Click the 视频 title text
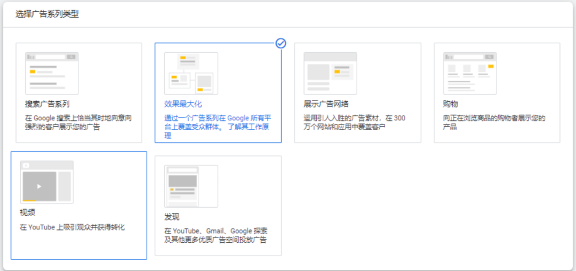The height and width of the screenshot is (271, 576). pos(28,212)
